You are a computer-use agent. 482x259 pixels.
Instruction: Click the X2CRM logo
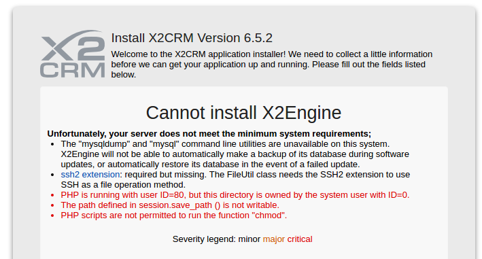(x=73, y=54)
